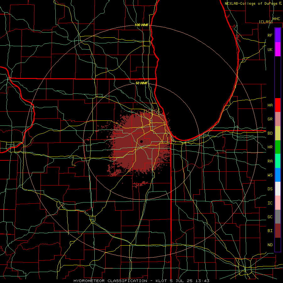Select the dark green HR legend swatch
283x283 pixels.
pyautogui.click(x=278, y=147)
